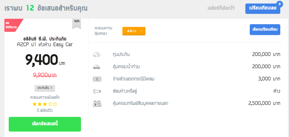Click the 0 counter badge on compare button
The image size is (289, 137).
pyautogui.click(x=280, y=4)
